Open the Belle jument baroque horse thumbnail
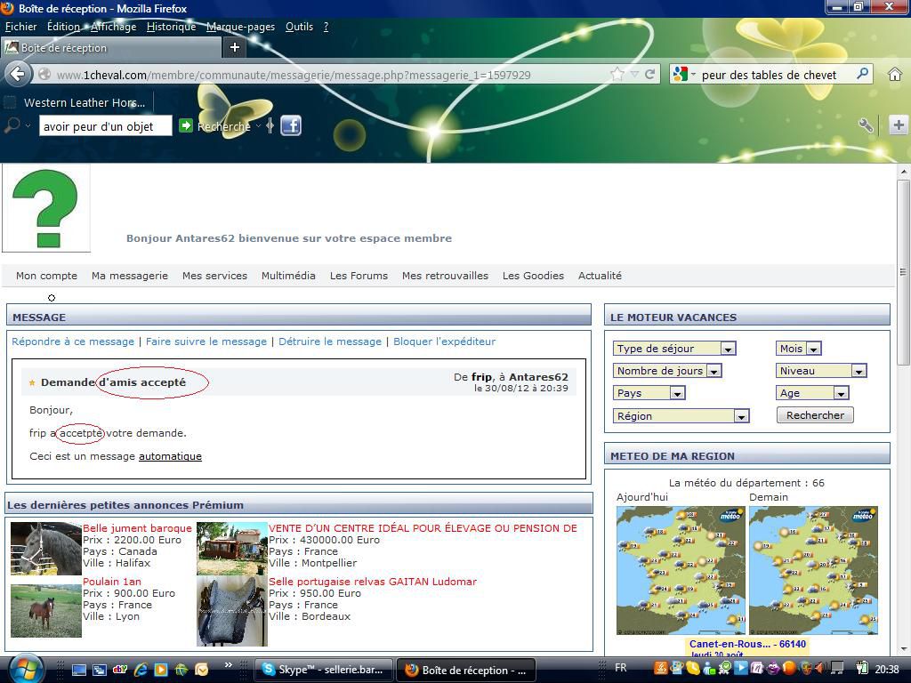The image size is (911, 683). tap(46, 549)
